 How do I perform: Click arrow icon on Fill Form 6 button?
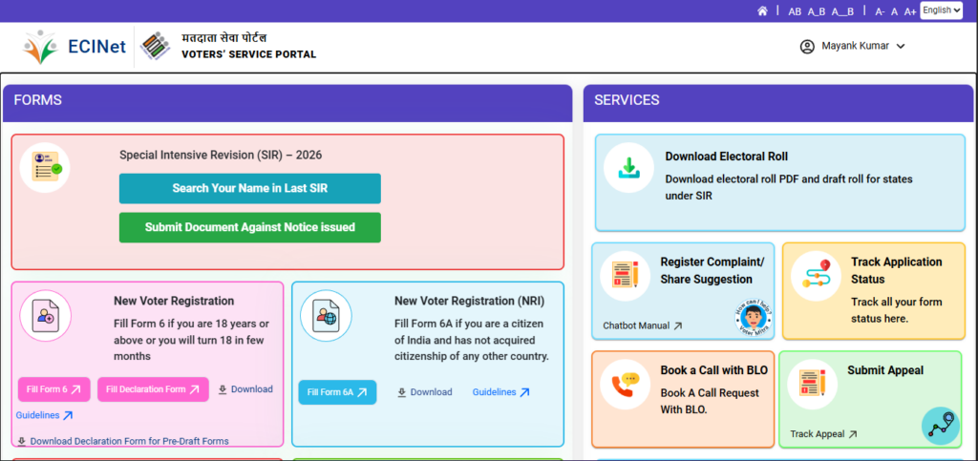pos(76,389)
